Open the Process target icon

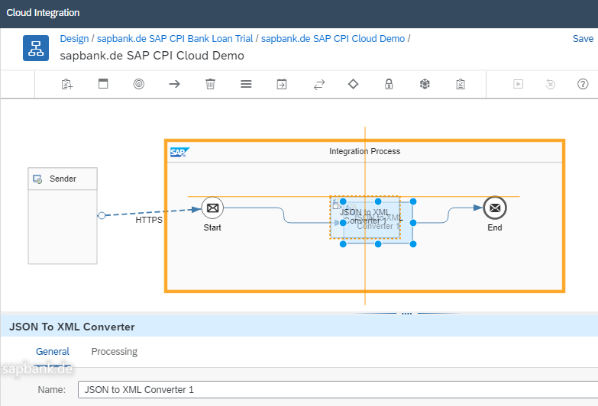pyautogui.click(x=139, y=84)
